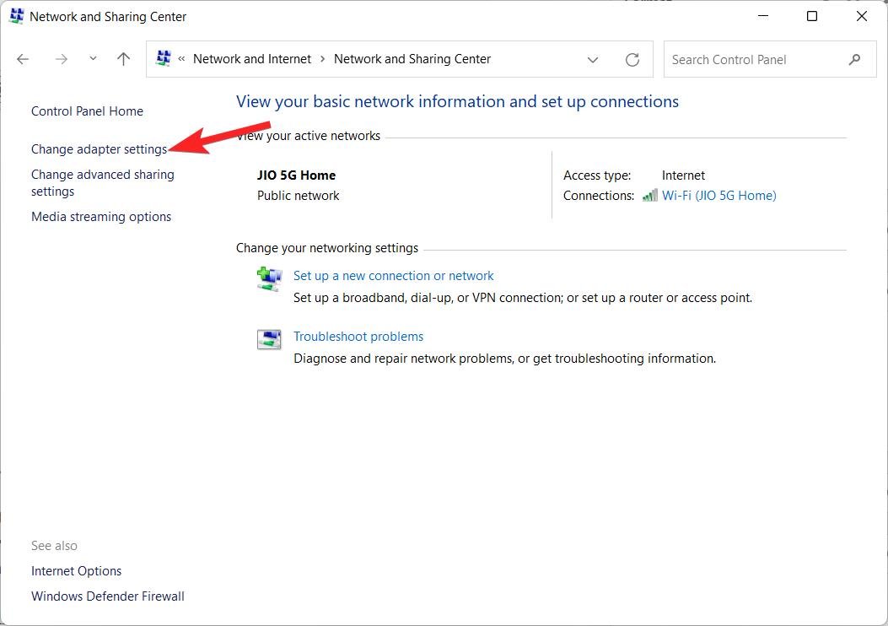Go to Control Panel Home
The image size is (888, 626).
pos(87,111)
